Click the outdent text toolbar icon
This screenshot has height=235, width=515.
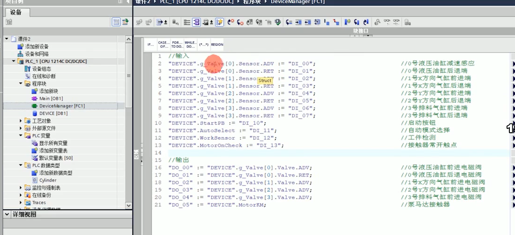pyautogui.click(x=307, y=22)
